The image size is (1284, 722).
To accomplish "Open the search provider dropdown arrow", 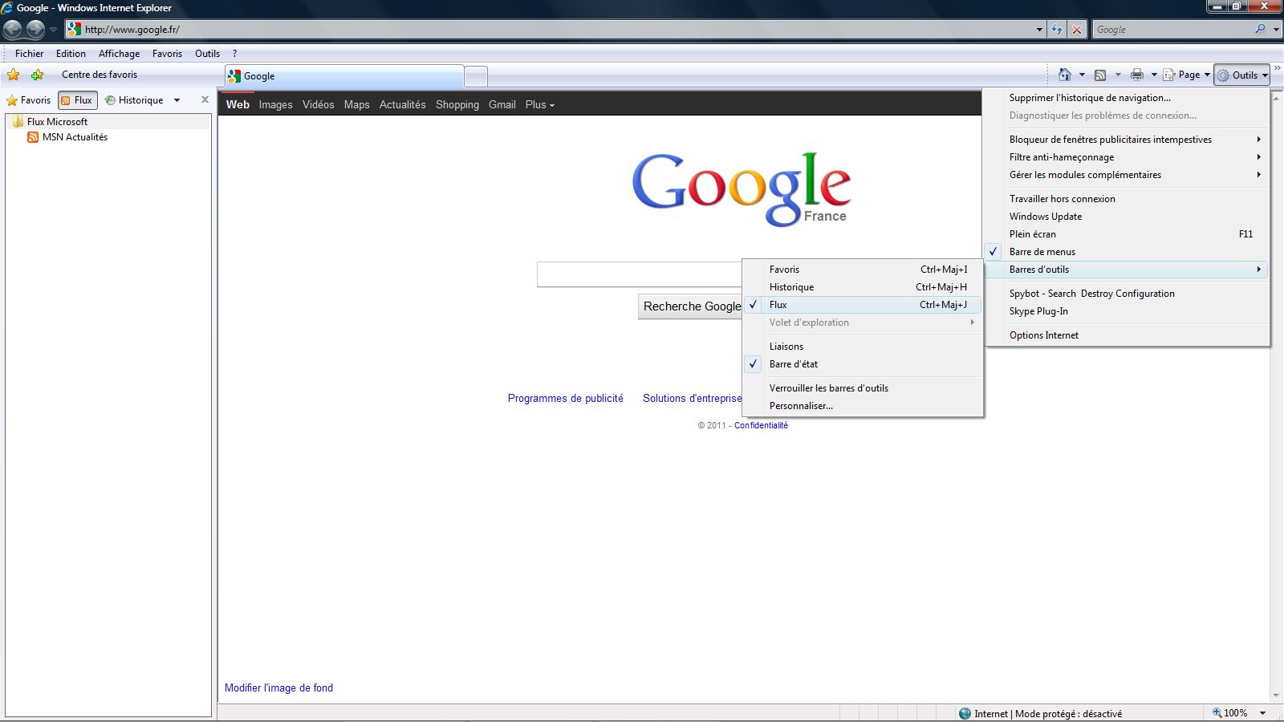I will (x=1276, y=30).
